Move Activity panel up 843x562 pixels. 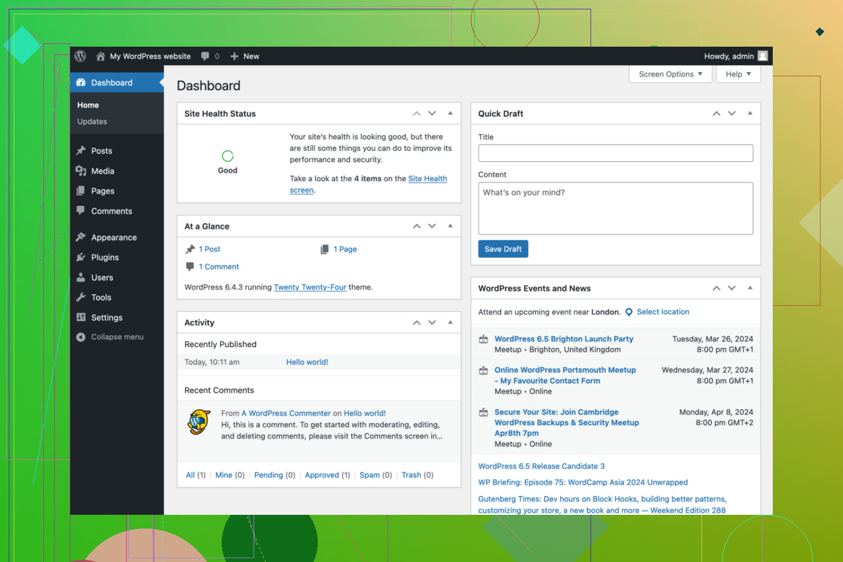(x=417, y=323)
